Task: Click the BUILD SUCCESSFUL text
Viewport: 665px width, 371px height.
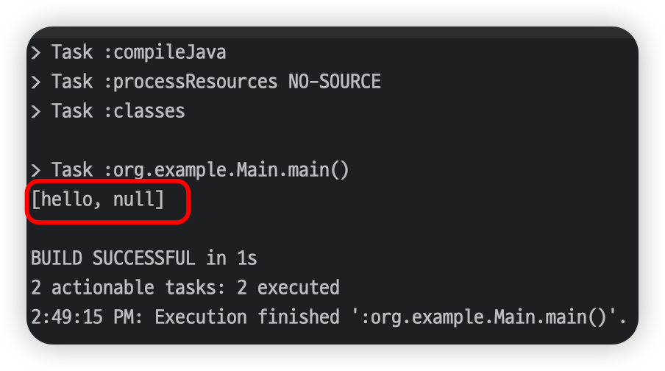Action: [113, 258]
